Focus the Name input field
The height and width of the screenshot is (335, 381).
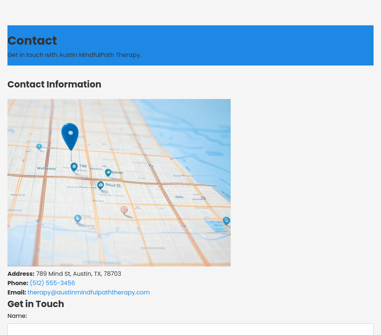click(190, 329)
